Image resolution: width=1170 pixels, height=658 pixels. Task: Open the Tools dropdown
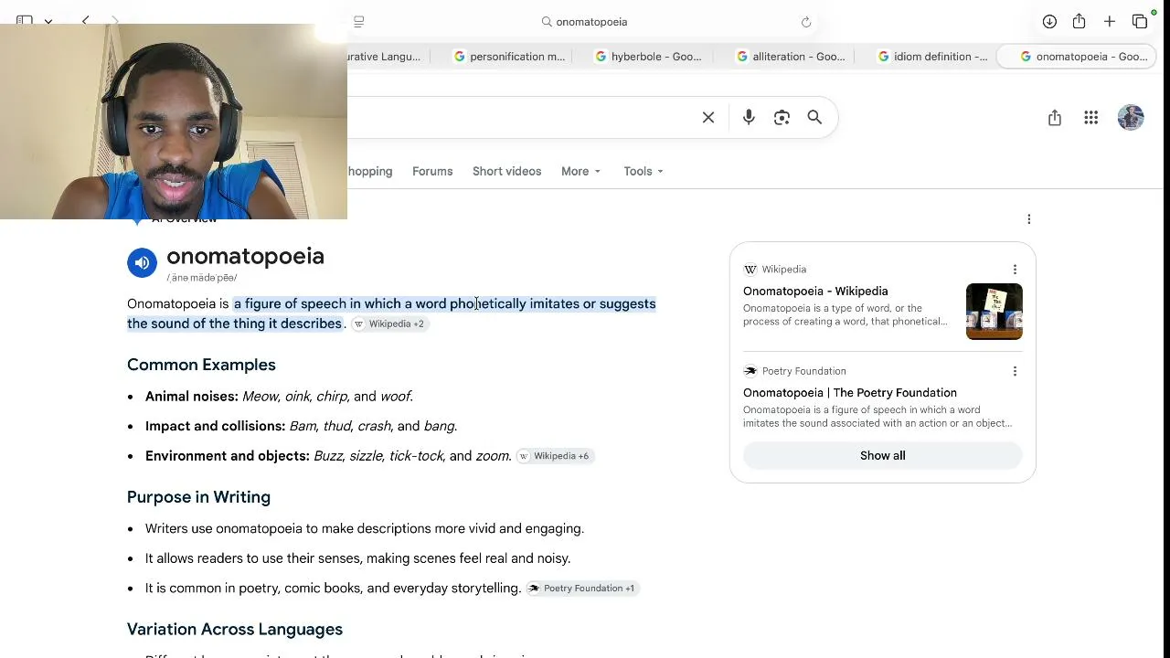tap(643, 171)
